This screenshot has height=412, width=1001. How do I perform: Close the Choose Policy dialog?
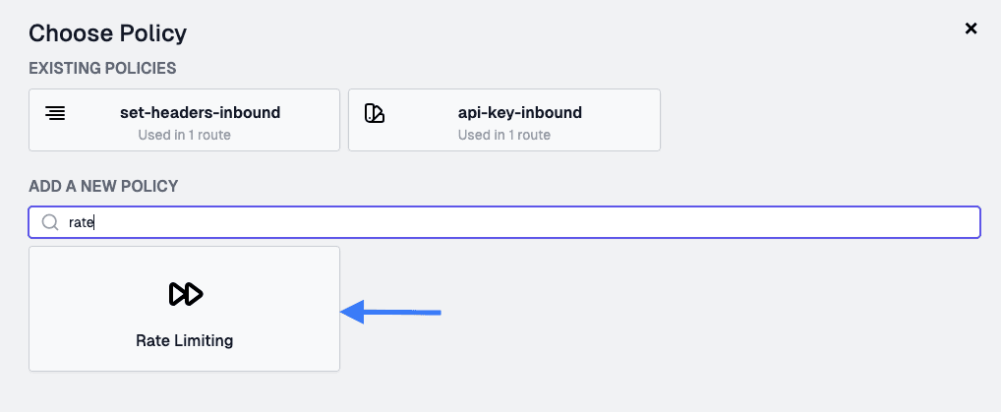(x=971, y=29)
